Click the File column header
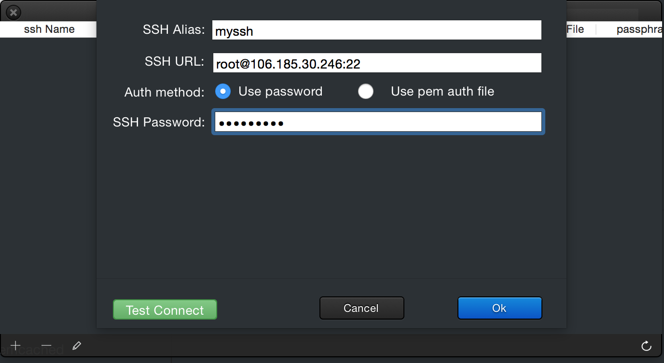The image size is (664, 363). click(x=575, y=29)
